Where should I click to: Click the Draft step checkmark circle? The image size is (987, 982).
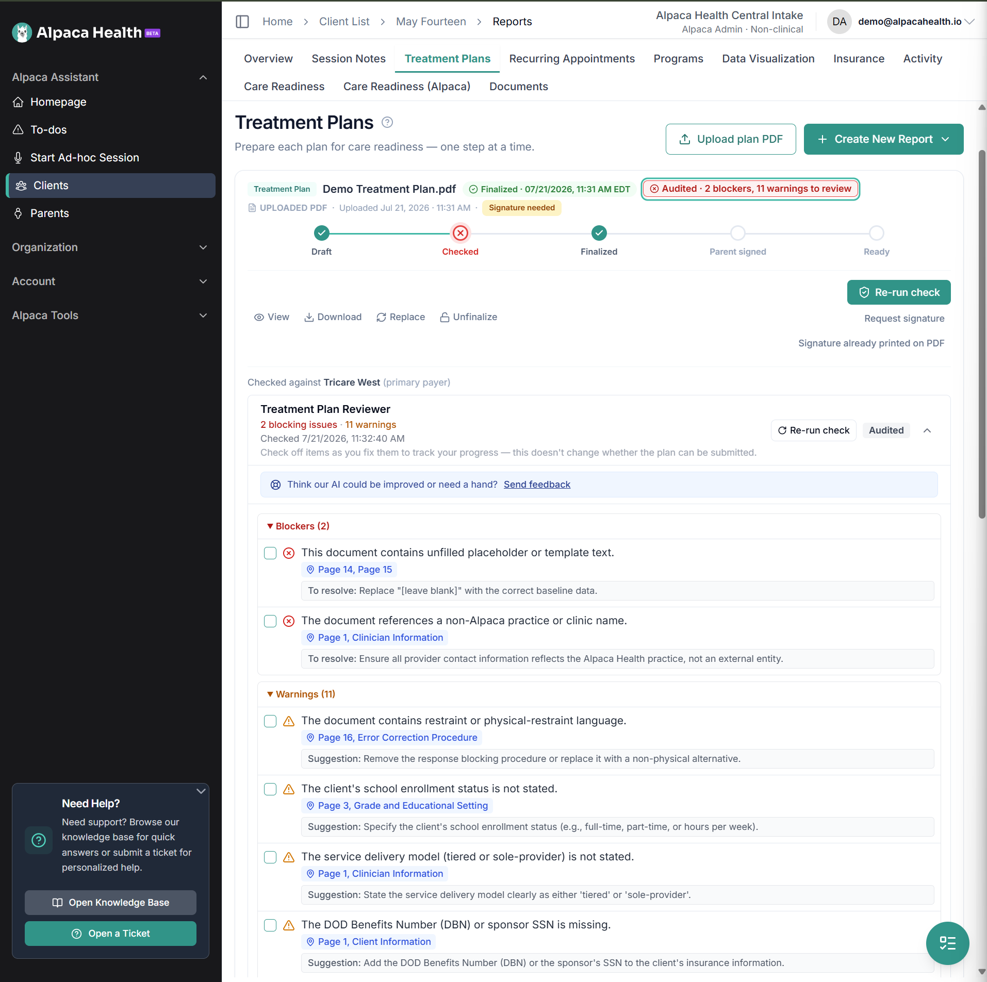point(322,234)
